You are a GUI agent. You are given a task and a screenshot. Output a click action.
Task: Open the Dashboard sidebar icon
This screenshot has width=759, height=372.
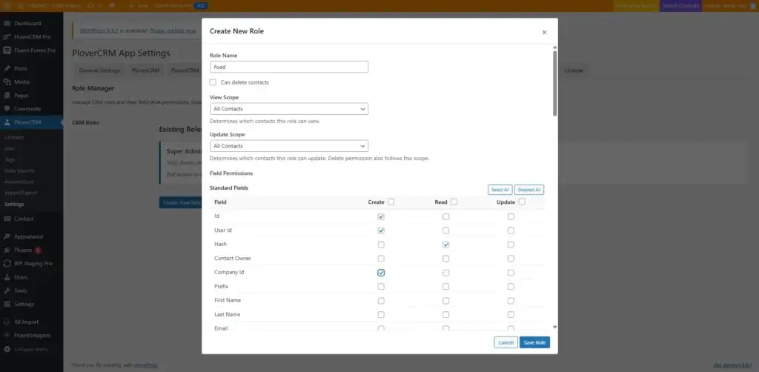[7, 23]
